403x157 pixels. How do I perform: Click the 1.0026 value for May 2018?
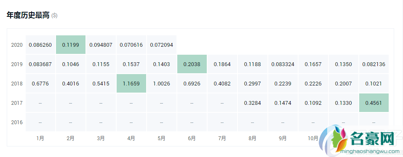click(161, 83)
